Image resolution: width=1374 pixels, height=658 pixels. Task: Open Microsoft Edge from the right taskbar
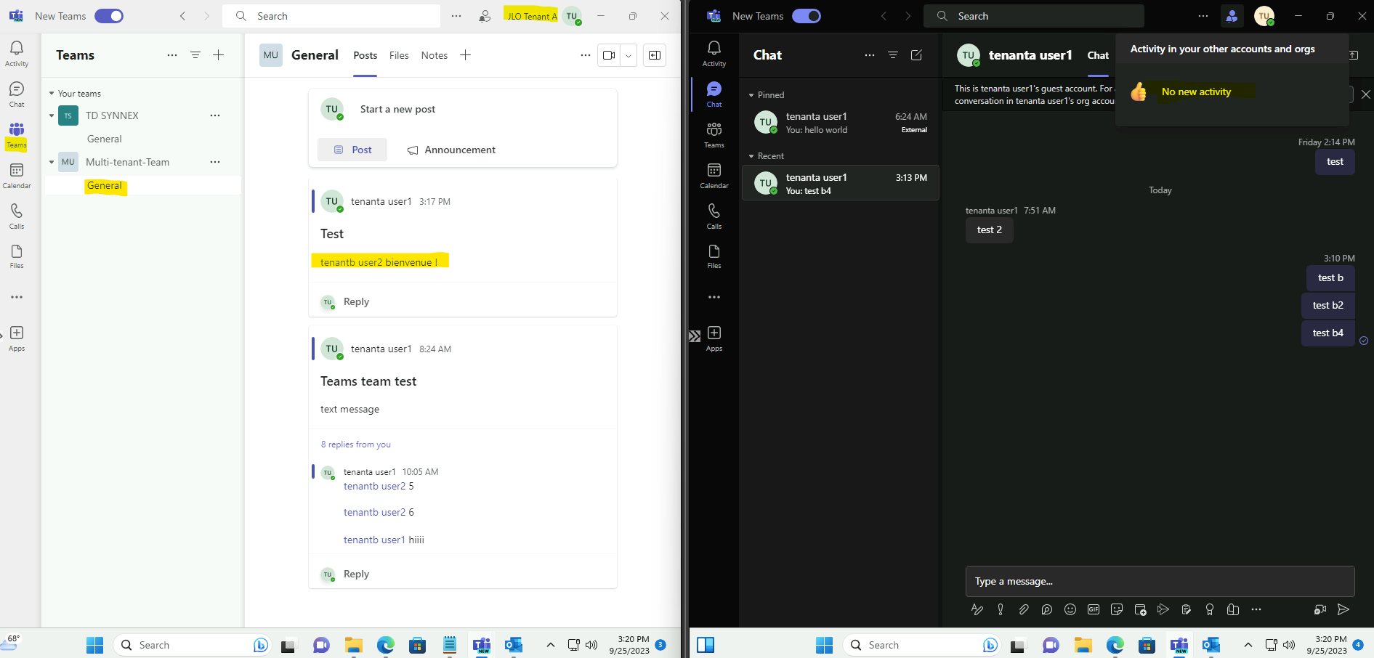point(1115,645)
